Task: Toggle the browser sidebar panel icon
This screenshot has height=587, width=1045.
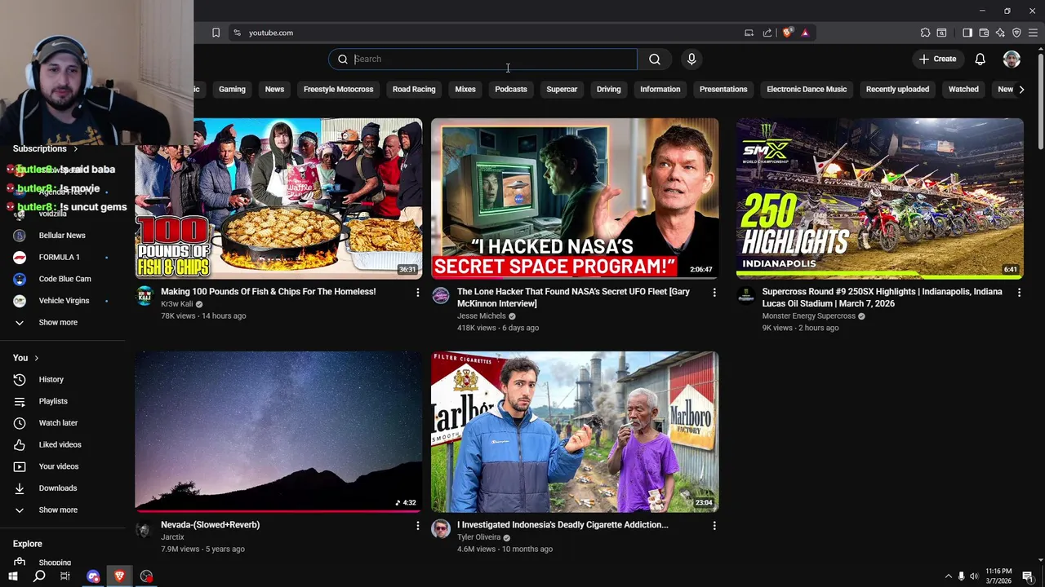Action: 967,33
